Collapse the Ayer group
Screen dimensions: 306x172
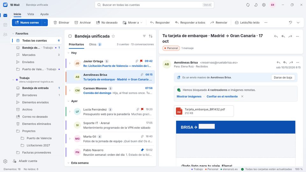[x=69, y=101]
